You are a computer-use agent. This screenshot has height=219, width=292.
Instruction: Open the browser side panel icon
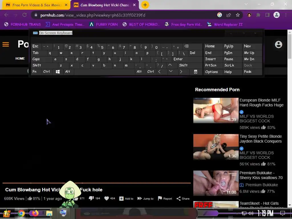tap(267, 15)
